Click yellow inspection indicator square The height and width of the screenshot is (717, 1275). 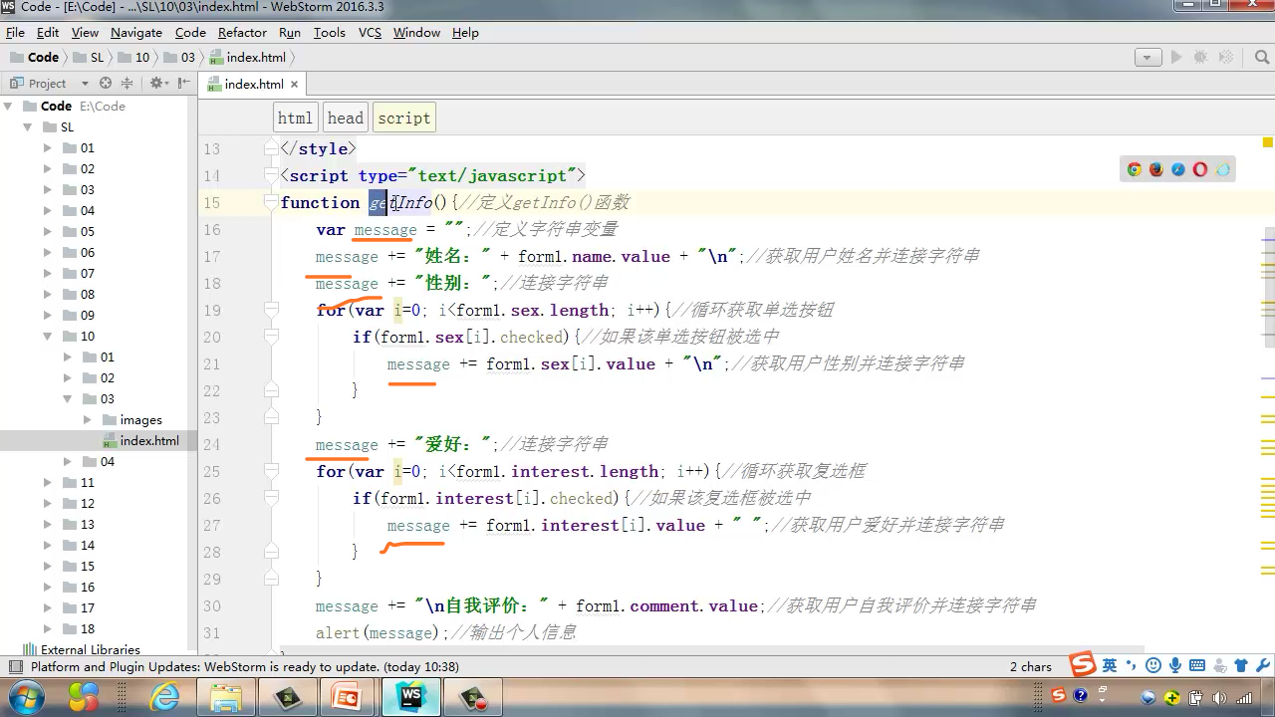1268,142
